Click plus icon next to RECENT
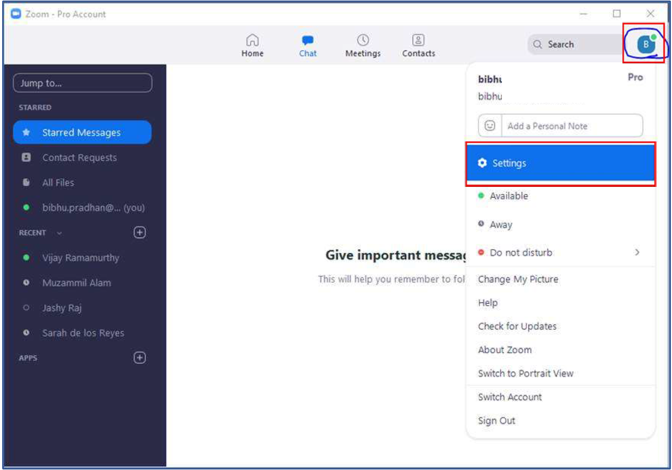The height and width of the screenshot is (470, 672). point(139,232)
